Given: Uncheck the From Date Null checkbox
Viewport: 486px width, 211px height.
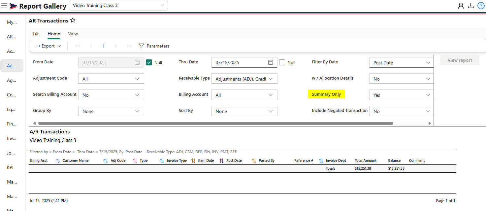Looking at the screenshot, I should coord(149,62).
